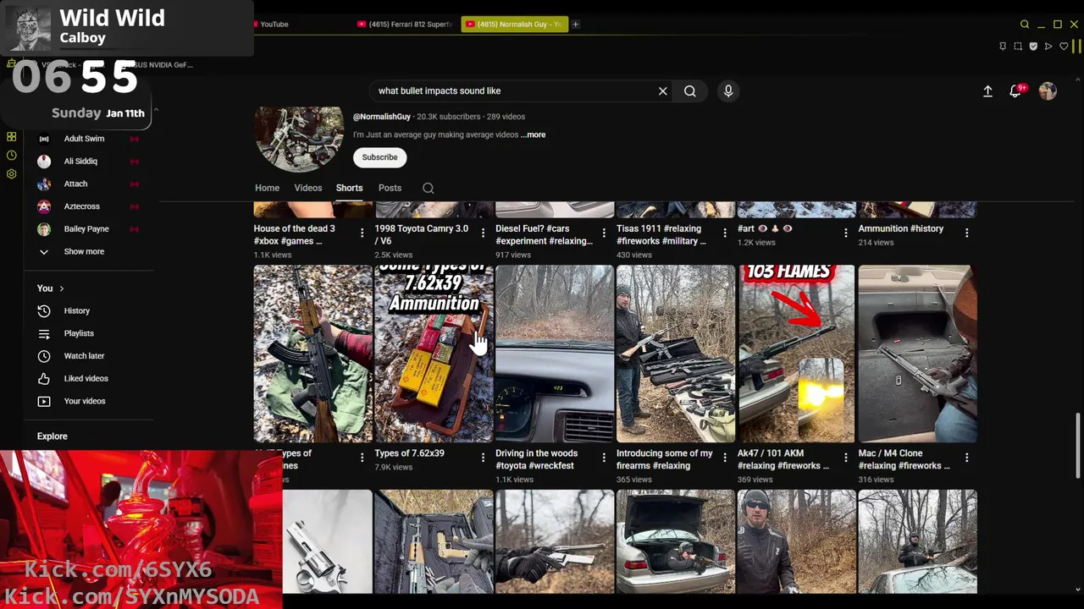Open options menu for Ammunition #history short
Screen dimensions: 1084x609
coord(966,233)
